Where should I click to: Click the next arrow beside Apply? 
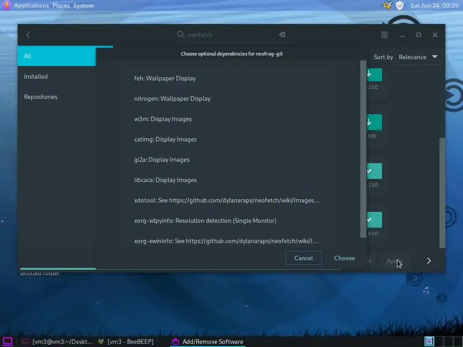tap(429, 261)
